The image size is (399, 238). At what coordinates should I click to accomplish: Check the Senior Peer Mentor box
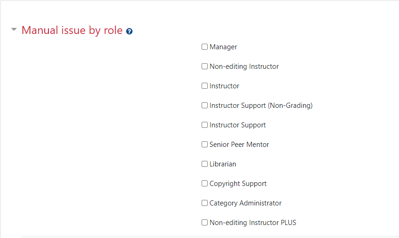(x=204, y=144)
